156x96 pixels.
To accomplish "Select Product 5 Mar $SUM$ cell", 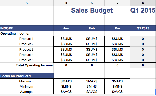I will (117, 60).
